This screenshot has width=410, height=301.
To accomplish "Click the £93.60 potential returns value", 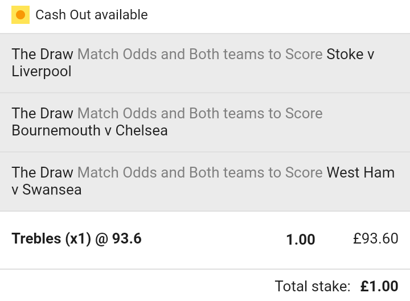I will [x=375, y=238].
